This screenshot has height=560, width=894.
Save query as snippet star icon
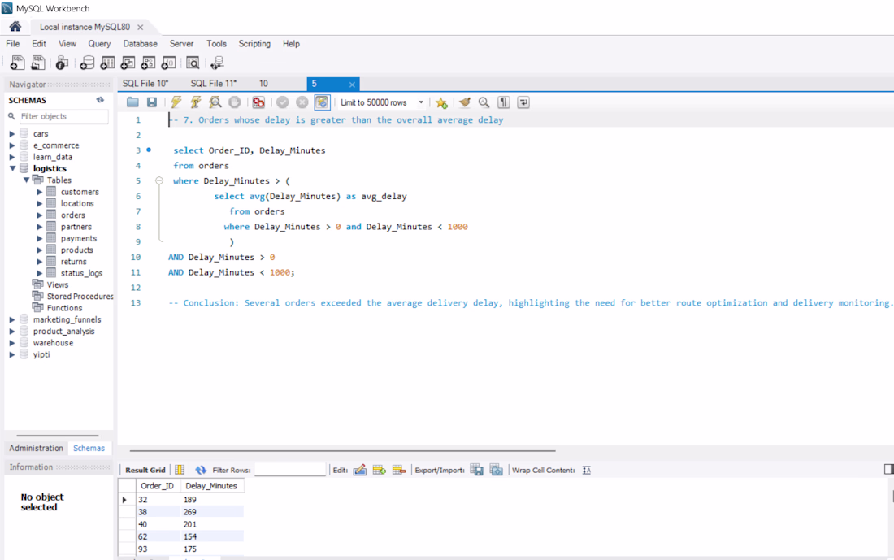tap(441, 102)
